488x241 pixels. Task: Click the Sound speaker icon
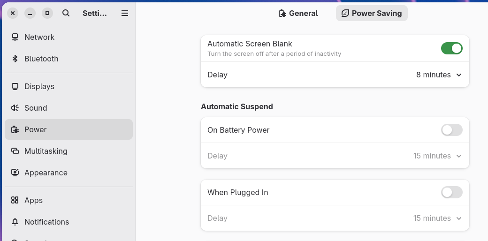pos(15,108)
